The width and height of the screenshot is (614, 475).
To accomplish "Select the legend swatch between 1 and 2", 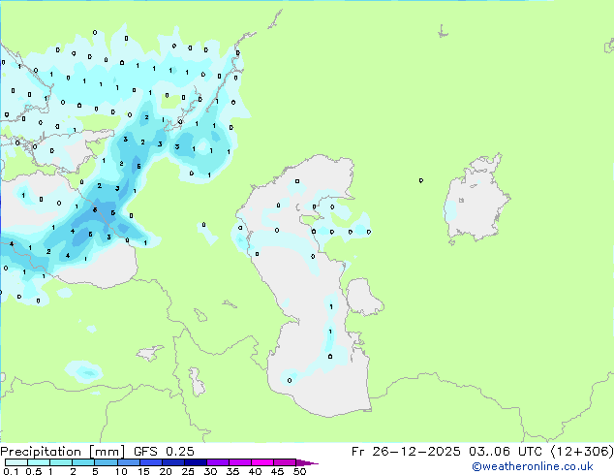I will click(x=61, y=462).
